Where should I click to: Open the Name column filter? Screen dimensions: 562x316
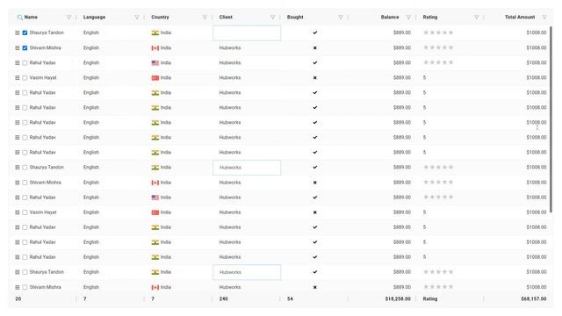coord(68,18)
